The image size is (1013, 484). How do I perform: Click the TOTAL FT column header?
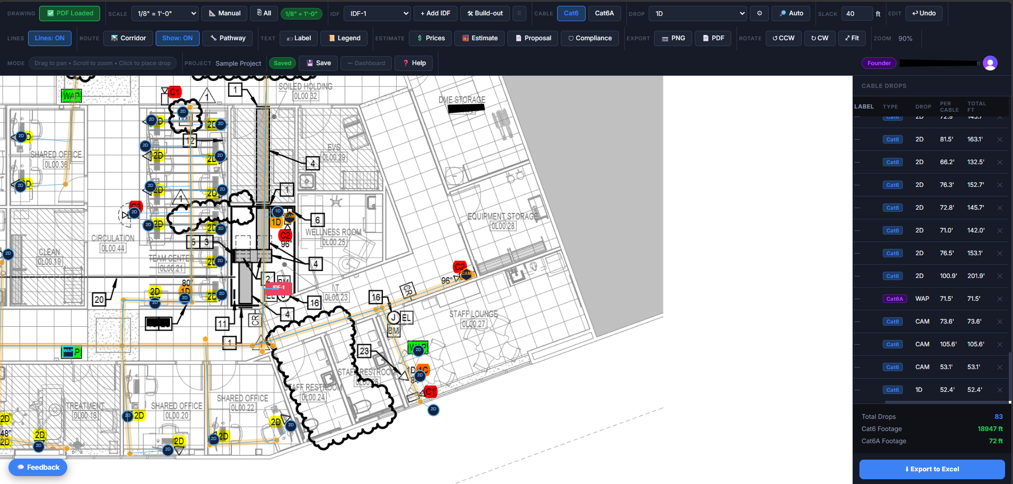click(x=976, y=106)
